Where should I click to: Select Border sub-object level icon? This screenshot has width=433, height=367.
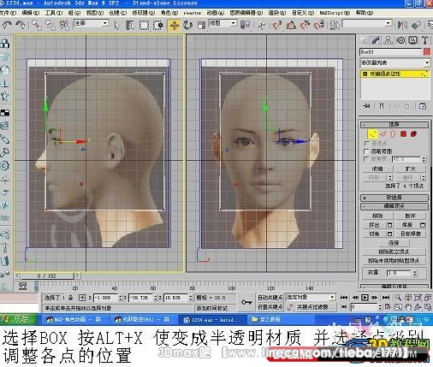coord(393,133)
